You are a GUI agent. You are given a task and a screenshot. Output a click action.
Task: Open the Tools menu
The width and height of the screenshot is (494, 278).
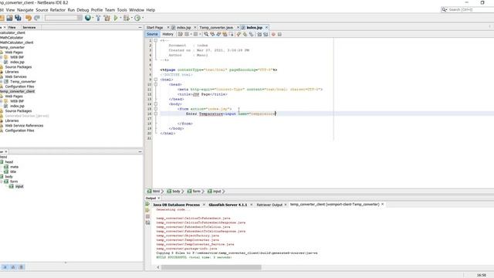click(x=122, y=10)
